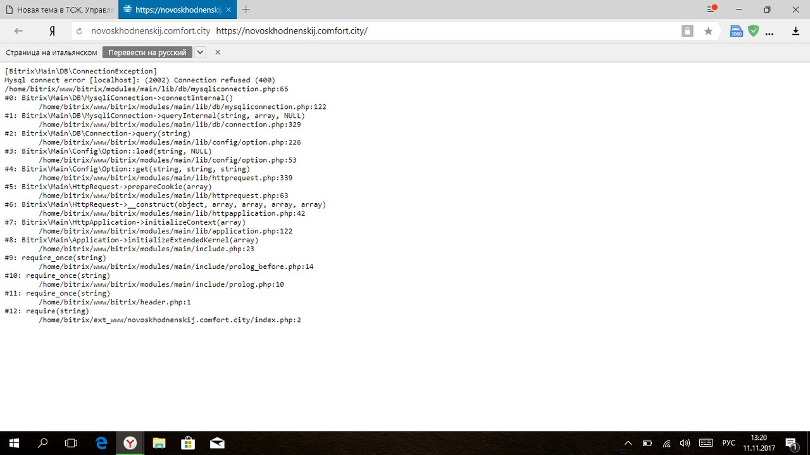Click '#10: require_once(string)' trace line
810x455 pixels.
(58, 275)
